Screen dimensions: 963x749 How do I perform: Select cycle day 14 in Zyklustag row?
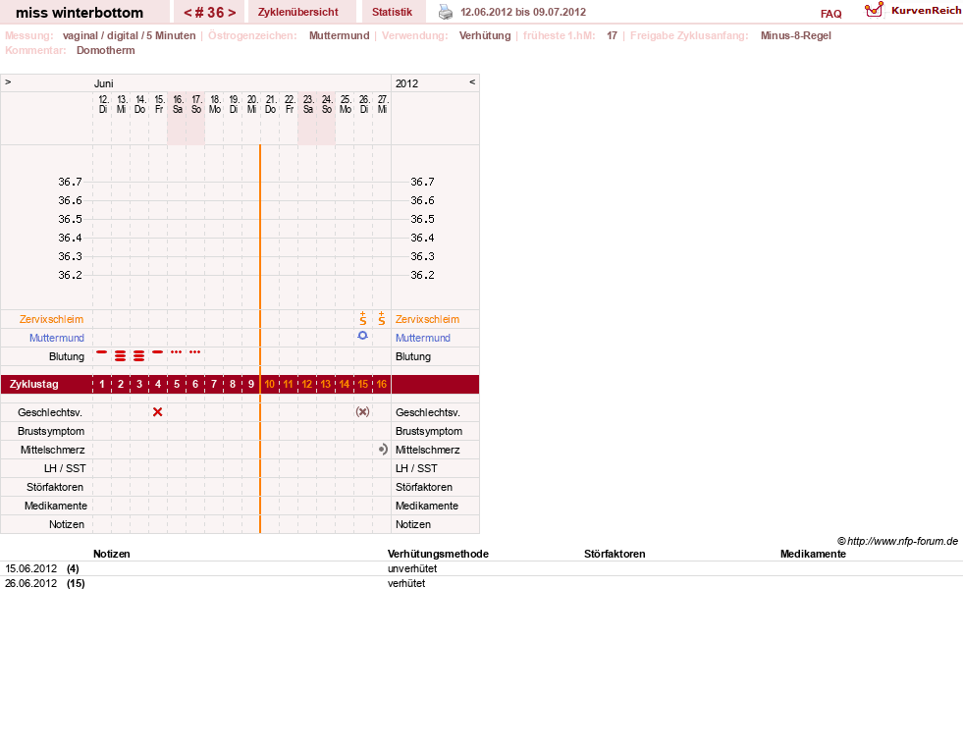(345, 385)
